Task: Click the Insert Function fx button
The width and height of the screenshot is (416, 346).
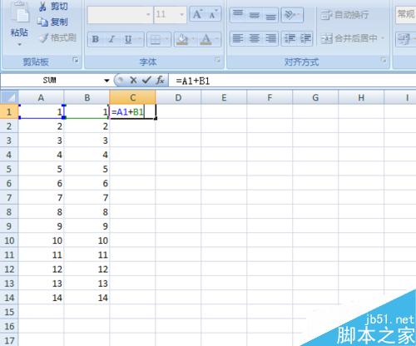Action: [x=160, y=81]
